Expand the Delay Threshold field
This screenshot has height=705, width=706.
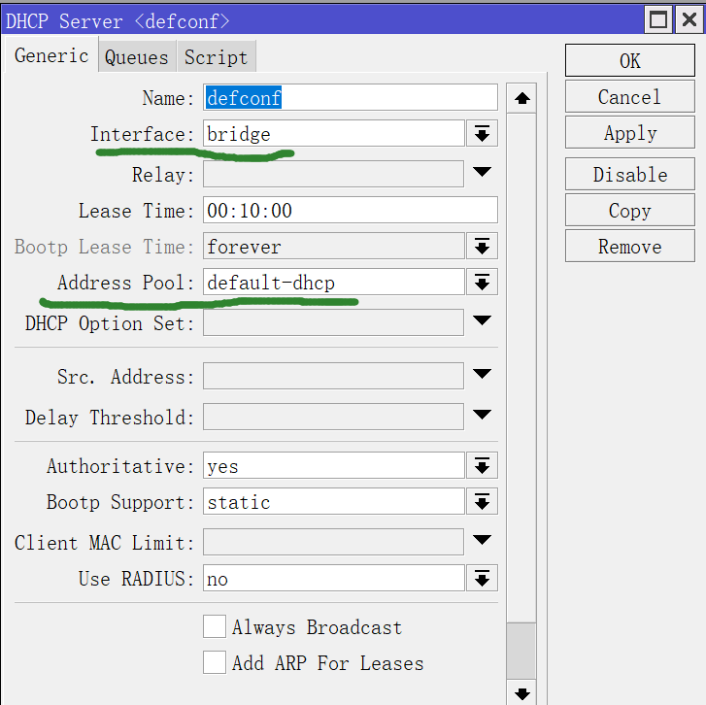coord(482,416)
